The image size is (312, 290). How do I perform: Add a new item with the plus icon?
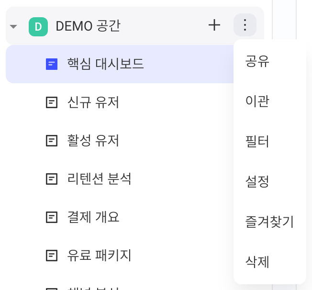click(214, 25)
